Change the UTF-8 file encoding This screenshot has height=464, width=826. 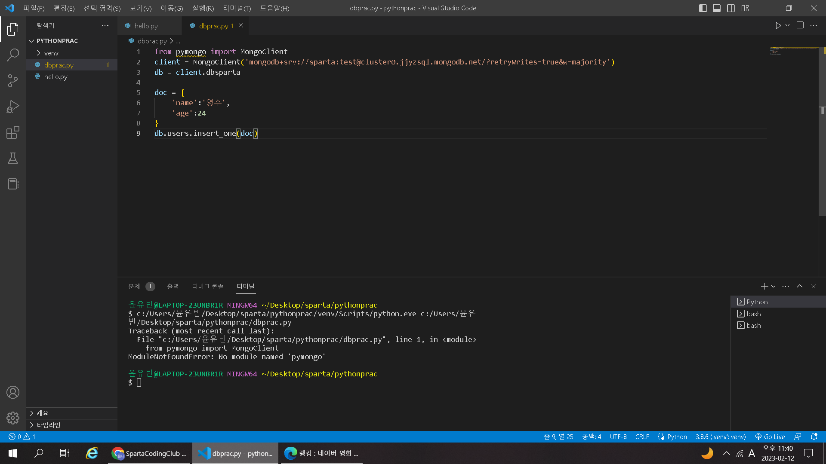618,437
